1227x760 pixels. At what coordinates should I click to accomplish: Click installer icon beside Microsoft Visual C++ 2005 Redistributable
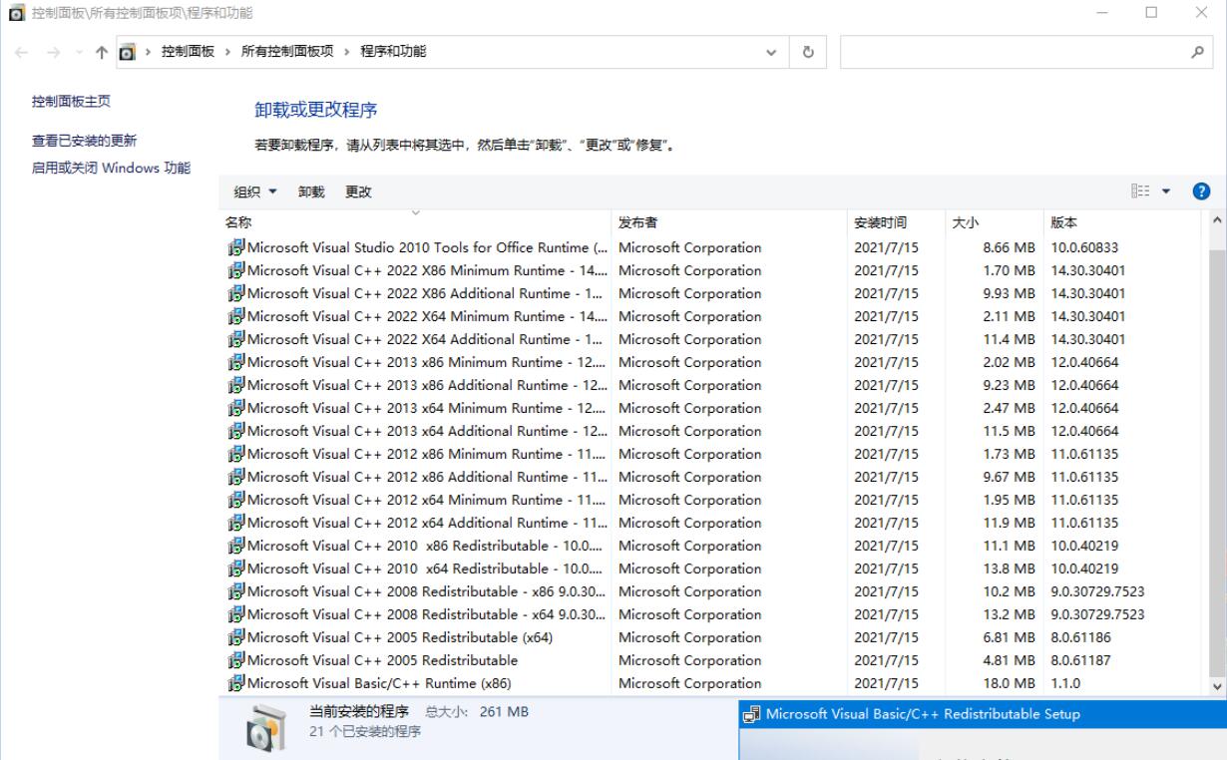231,660
